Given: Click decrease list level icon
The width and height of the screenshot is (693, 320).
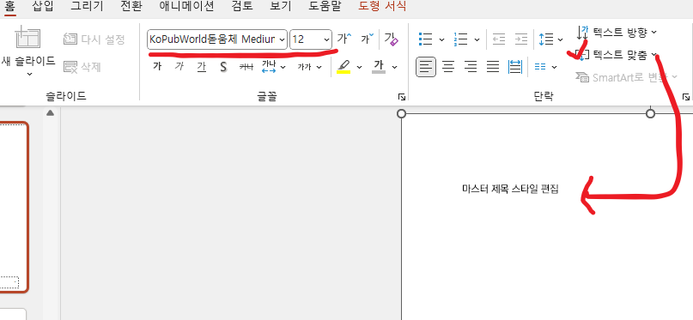Looking at the screenshot, I should coord(499,39).
